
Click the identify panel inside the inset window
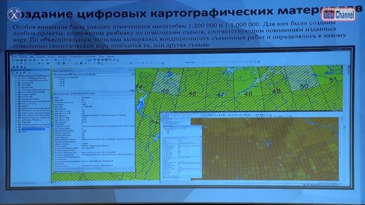coord(182,152)
